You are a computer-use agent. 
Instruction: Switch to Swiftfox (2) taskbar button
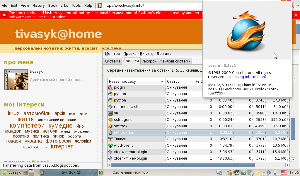tap(69, 172)
